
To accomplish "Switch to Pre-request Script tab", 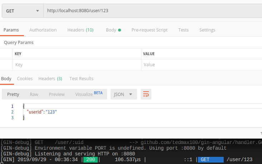I will pyautogui.click(x=149, y=30).
